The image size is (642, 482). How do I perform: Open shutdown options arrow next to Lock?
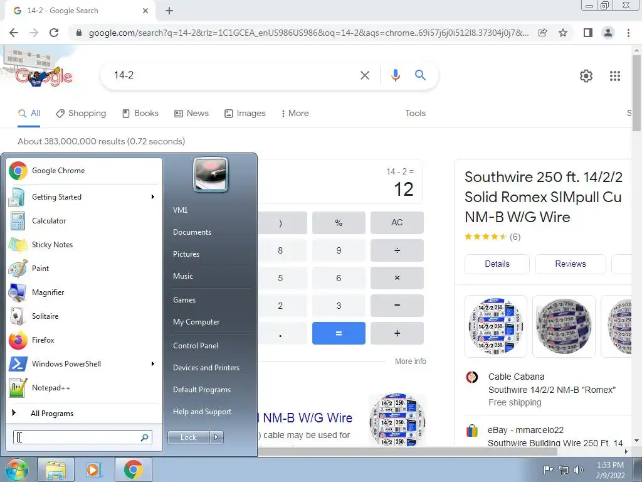tap(216, 437)
